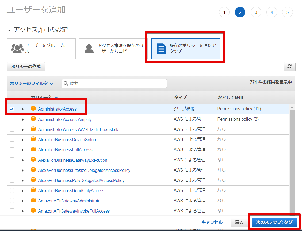Click the group icon for adding user to group
The image size is (302, 231).
(x=17, y=48)
